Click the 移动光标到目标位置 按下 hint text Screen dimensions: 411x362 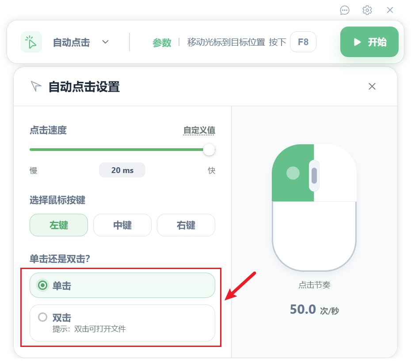pyautogui.click(x=236, y=42)
